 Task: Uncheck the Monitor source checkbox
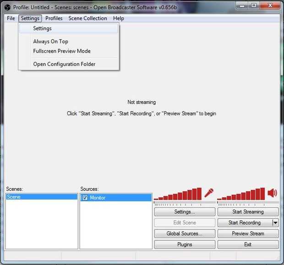coord(85,197)
